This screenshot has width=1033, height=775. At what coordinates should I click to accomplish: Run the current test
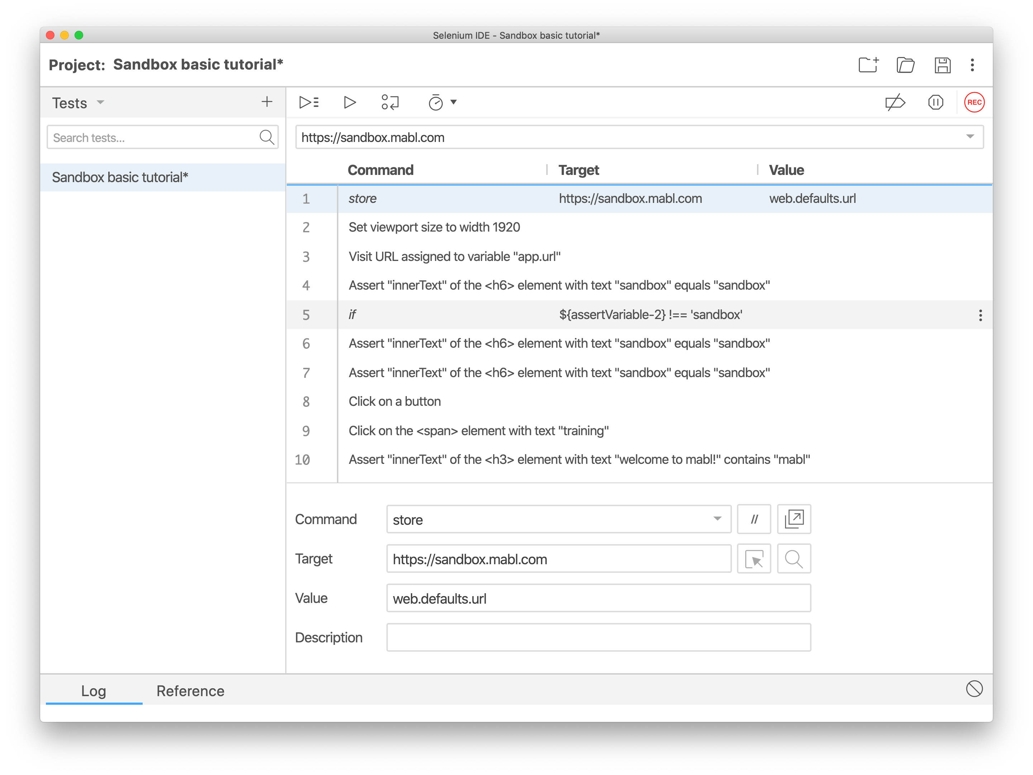coord(349,102)
